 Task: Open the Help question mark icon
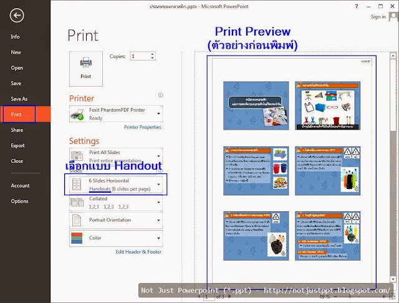(x=357, y=6)
